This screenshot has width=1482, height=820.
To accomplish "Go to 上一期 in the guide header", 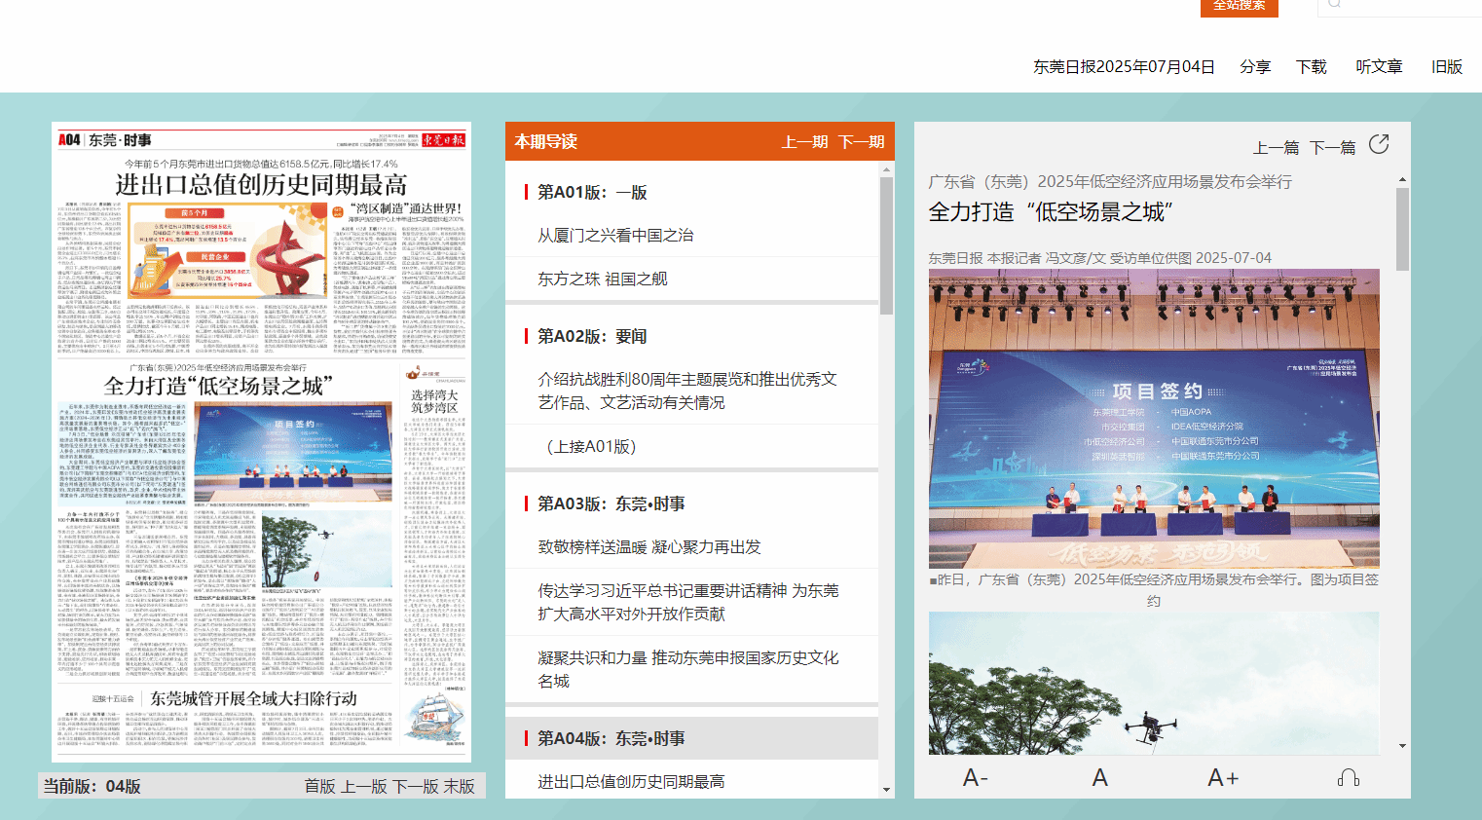I will 804,142.
